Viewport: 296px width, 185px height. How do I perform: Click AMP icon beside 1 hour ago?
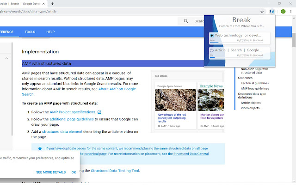(159, 126)
